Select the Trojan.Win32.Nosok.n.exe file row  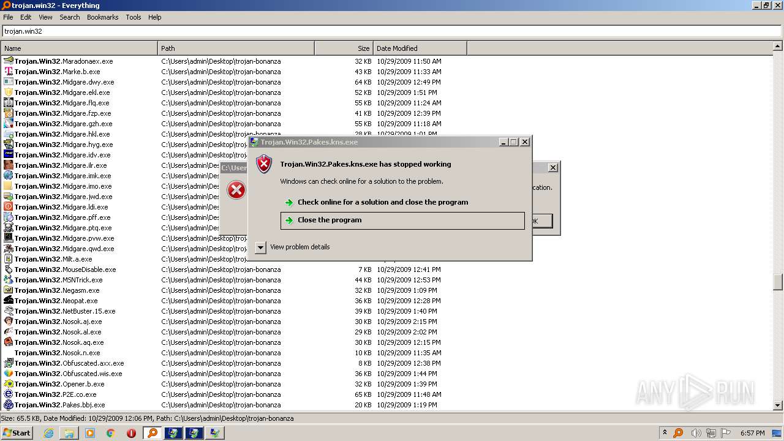pyautogui.click(x=233, y=353)
